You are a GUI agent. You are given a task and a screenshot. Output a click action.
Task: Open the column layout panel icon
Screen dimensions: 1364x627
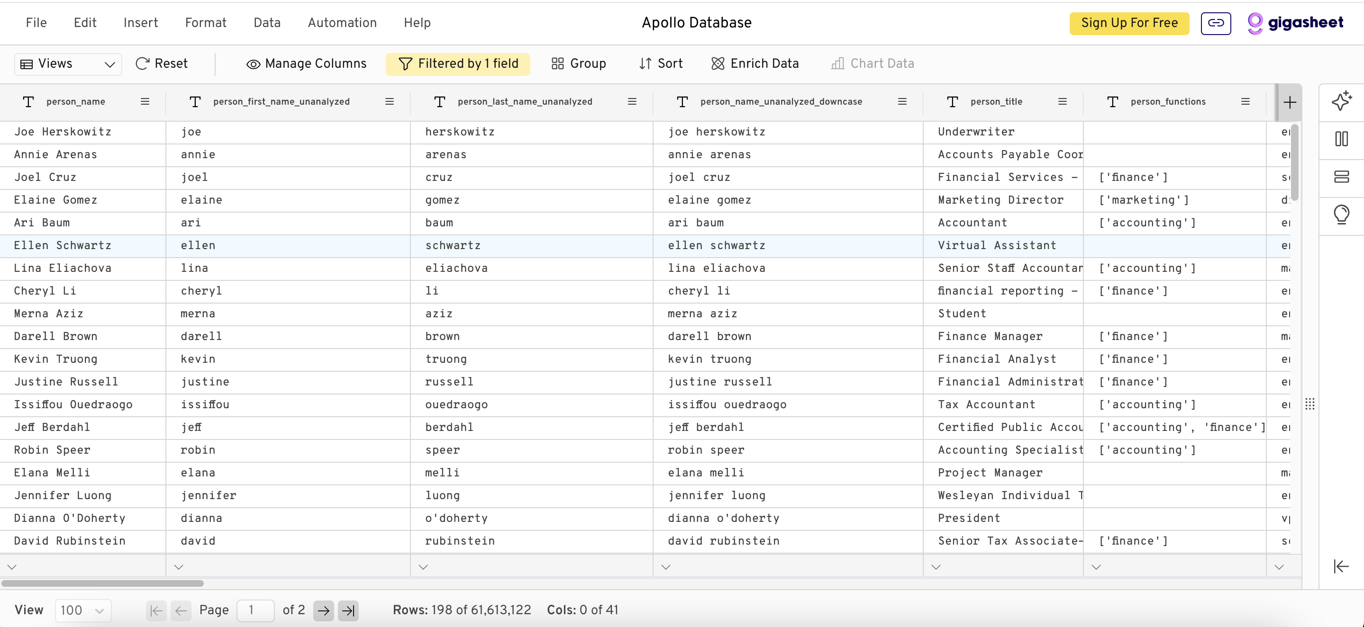(x=1341, y=139)
